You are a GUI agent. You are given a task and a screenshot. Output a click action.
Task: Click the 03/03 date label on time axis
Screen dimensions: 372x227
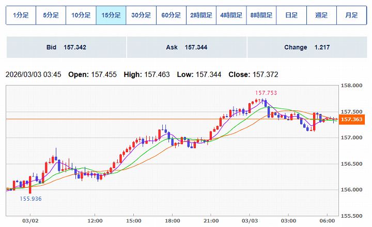click(x=250, y=221)
